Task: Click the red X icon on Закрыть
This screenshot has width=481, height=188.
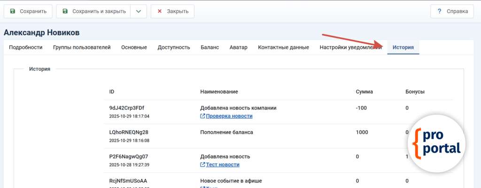Action: point(160,11)
